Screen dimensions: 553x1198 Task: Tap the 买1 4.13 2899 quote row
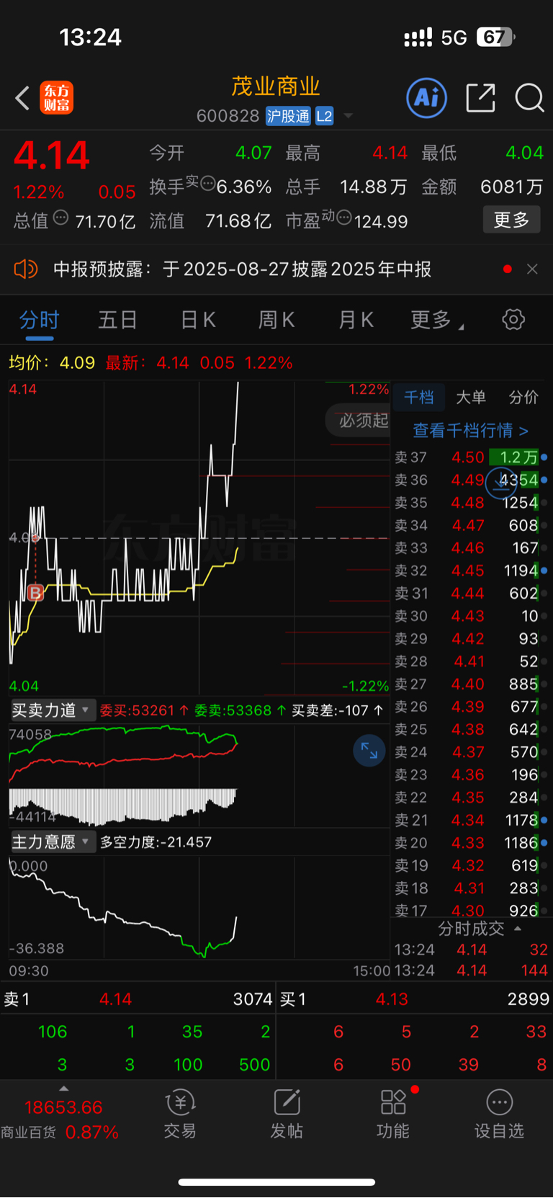(415, 999)
